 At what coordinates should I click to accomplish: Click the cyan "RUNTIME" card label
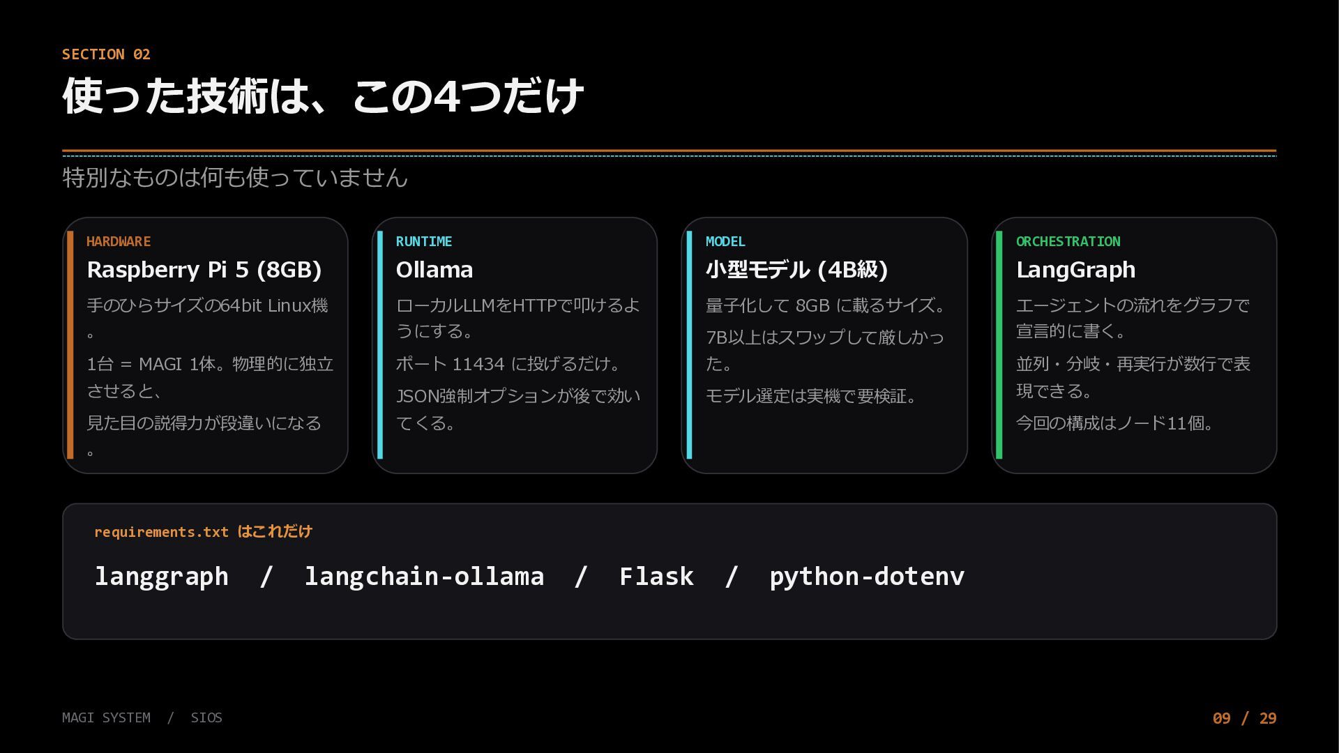[x=424, y=241]
